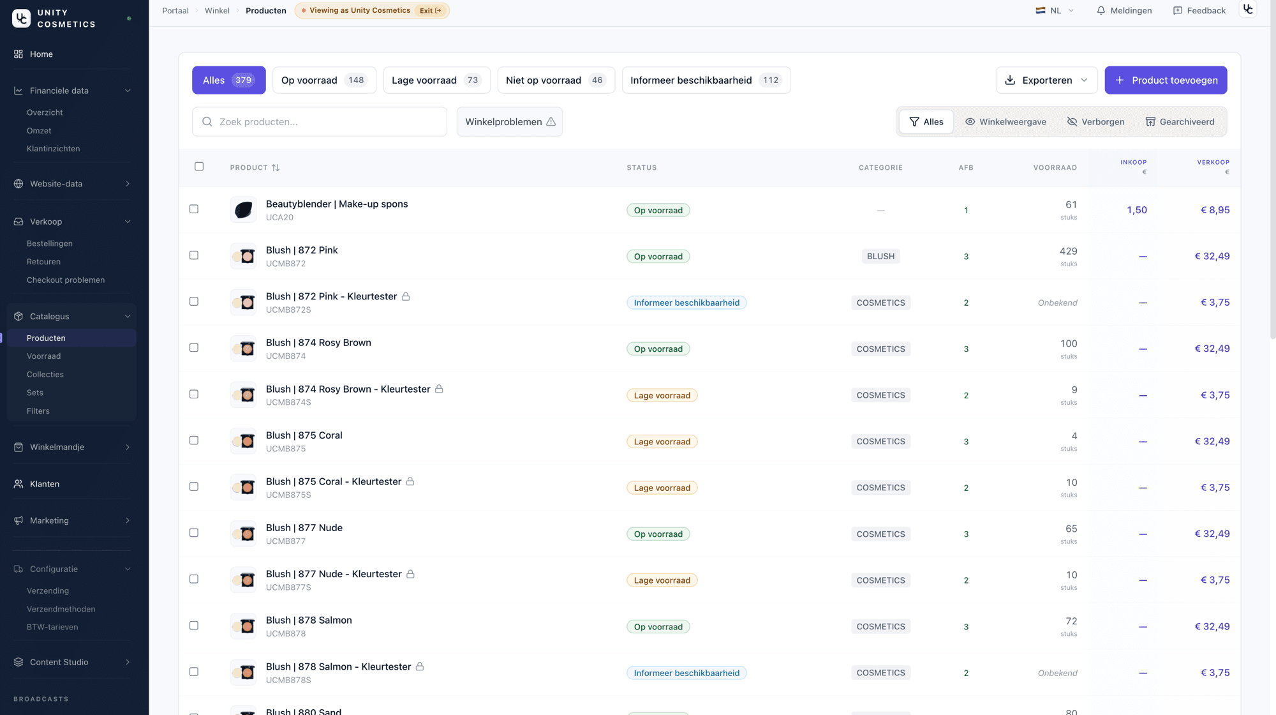Check the Blush 878 Salmon UCMB878 checkbox
The image size is (1276, 715).
(x=194, y=626)
